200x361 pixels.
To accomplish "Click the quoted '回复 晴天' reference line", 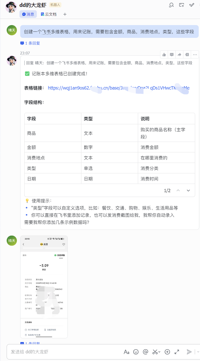I will (108, 63).
